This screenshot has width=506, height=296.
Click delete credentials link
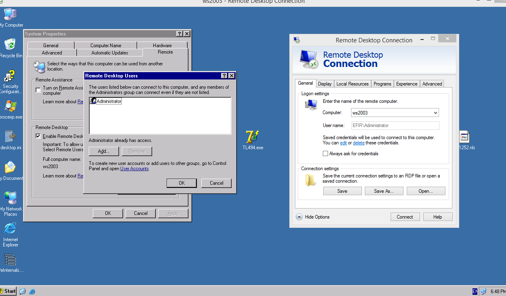coord(359,143)
